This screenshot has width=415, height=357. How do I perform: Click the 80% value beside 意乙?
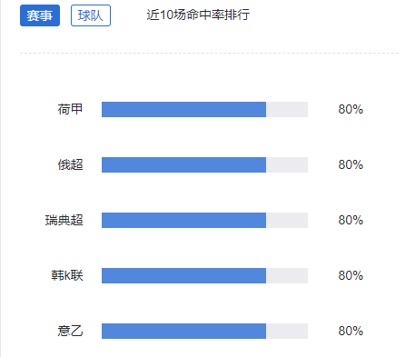351,331
